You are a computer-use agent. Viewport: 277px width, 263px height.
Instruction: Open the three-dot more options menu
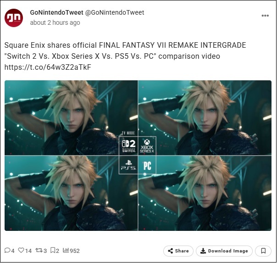[265, 16]
